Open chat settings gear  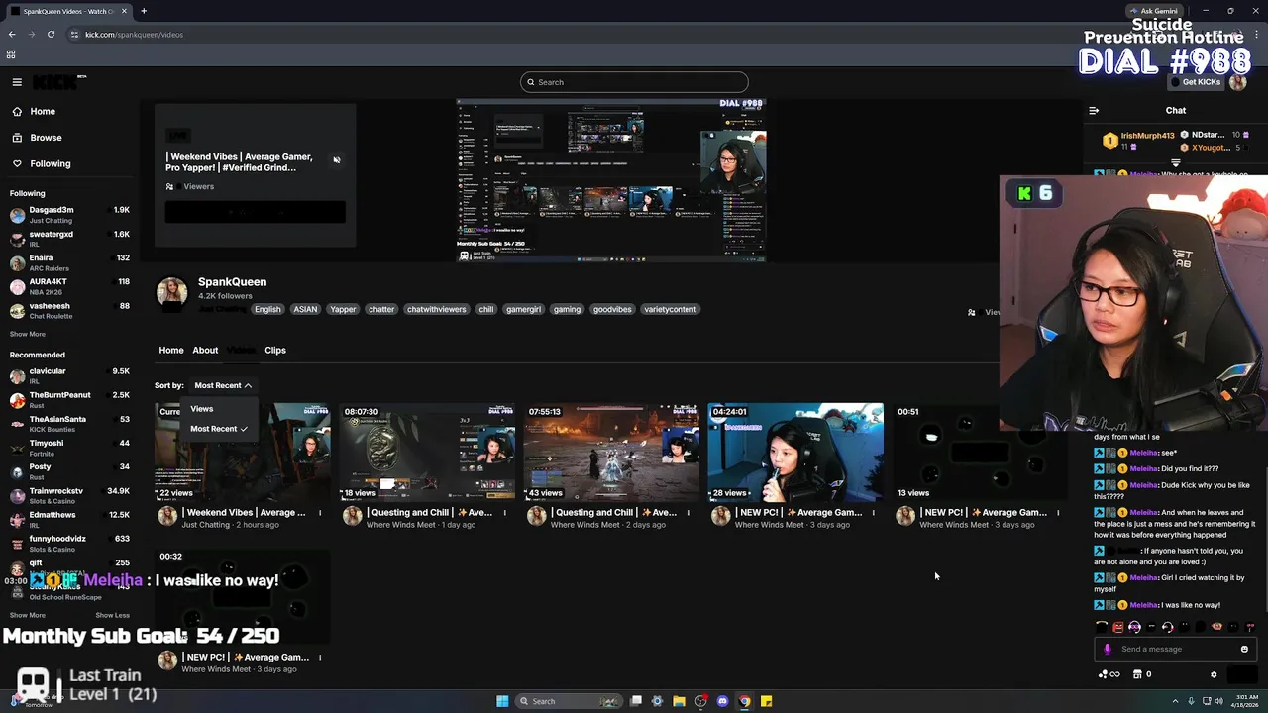[1214, 674]
